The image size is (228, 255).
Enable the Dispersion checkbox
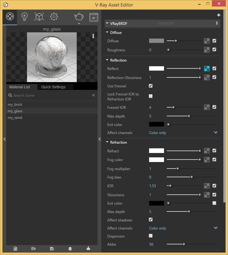click(x=151, y=236)
